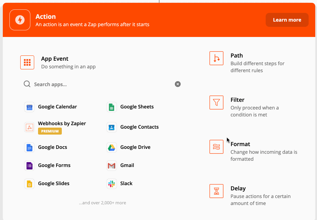Select the Google Sheets icon

112,107
